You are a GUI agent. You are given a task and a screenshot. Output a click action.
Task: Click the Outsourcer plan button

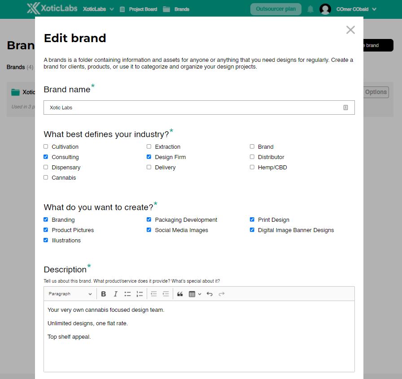tap(275, 9)
